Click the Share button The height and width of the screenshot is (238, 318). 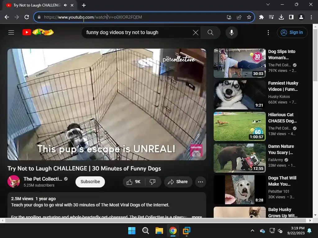178,182
